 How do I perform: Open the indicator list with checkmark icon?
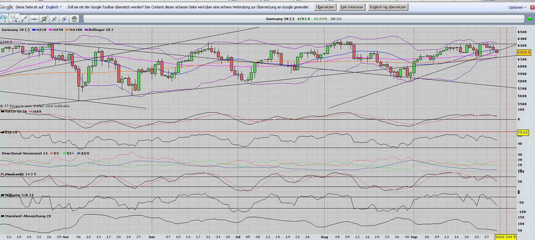pos(44,19)
